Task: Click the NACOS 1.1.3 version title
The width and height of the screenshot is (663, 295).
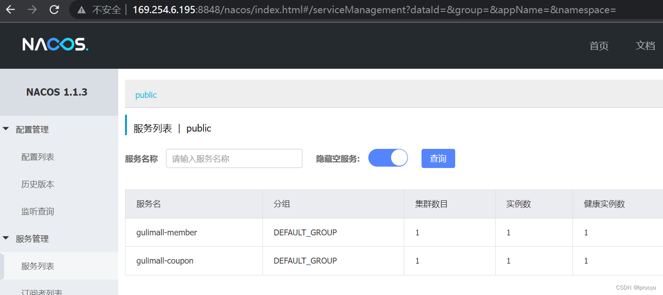Action: coord(57,92)
